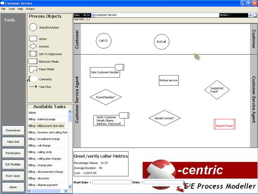
Task: Select the Link To Subprocess shape
Action: (x=33, y=54)
